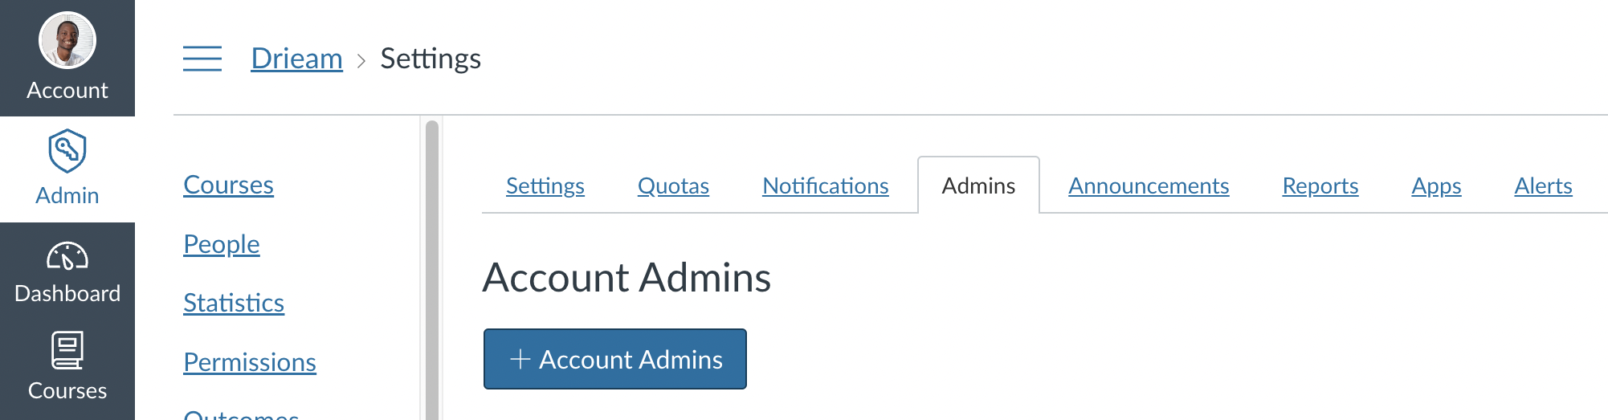The width and height of the screenshot is (1608, 420).
Task: Open the Statistics link
Action: pos(234,303)
